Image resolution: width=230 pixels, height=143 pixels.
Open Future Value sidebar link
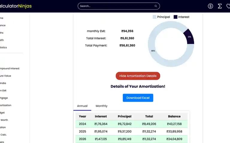6,76
